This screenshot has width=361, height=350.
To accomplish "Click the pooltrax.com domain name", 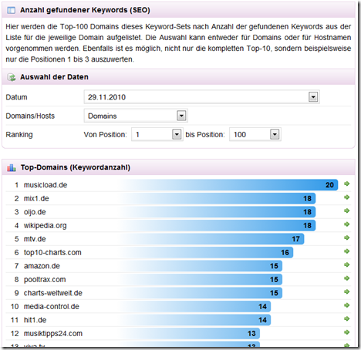I will (45, 280).
